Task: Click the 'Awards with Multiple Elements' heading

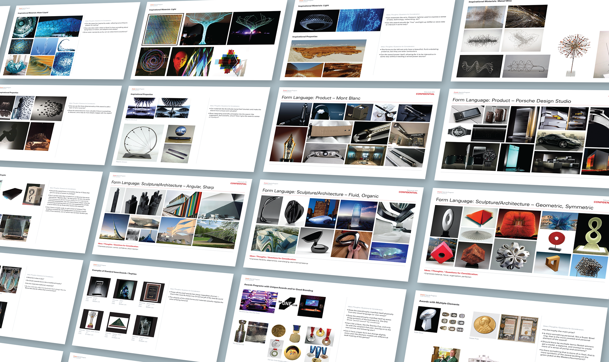Action: (439, 302)
